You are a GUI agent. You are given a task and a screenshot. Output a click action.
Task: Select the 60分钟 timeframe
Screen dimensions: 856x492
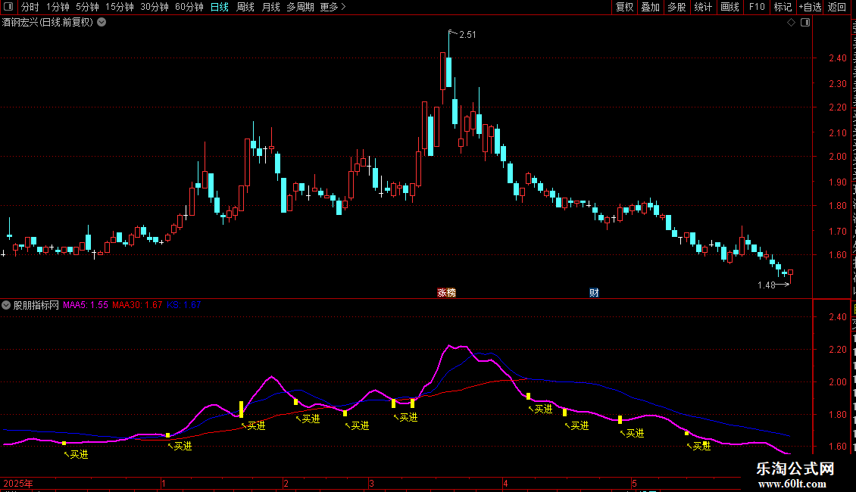point(189,7)
